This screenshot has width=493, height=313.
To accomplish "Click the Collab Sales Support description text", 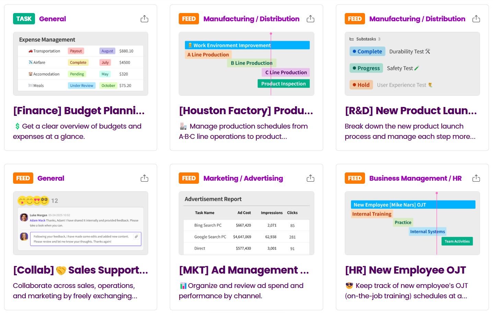I will click(75, 291).
